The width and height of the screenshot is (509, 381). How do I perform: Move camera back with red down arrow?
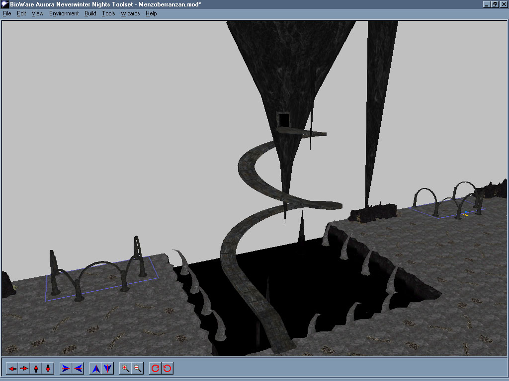click(48, 369)
